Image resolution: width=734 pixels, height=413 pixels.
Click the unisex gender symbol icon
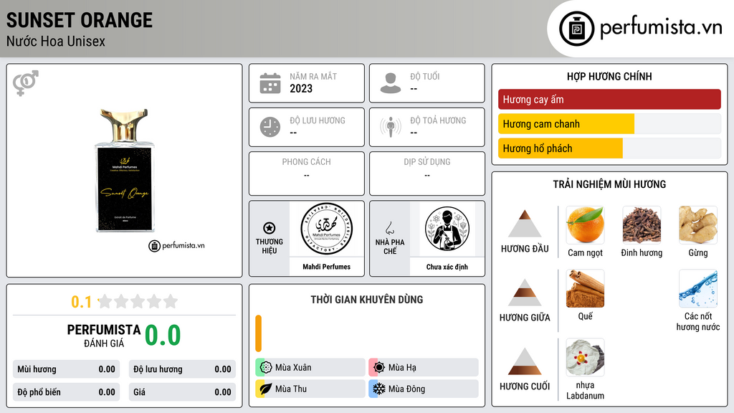26,83
